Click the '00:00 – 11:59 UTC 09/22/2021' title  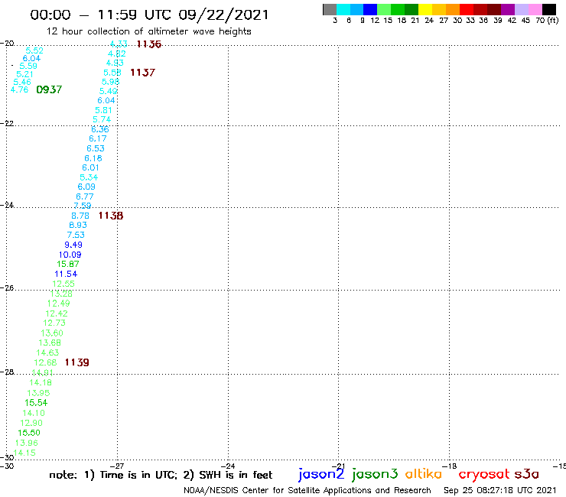(149, 15)
